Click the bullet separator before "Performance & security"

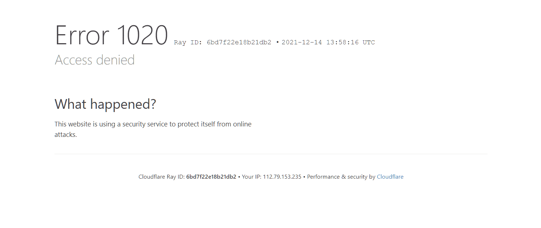pos(304,177)
